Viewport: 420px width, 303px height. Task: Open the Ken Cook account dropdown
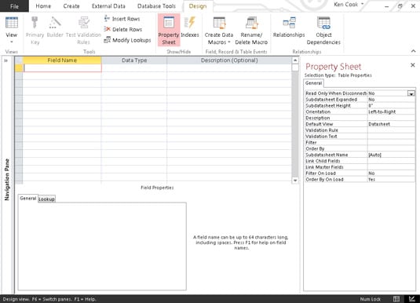349,4
